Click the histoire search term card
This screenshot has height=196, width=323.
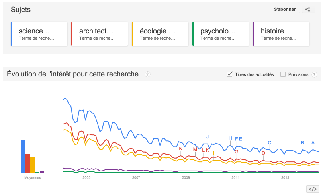282,34
